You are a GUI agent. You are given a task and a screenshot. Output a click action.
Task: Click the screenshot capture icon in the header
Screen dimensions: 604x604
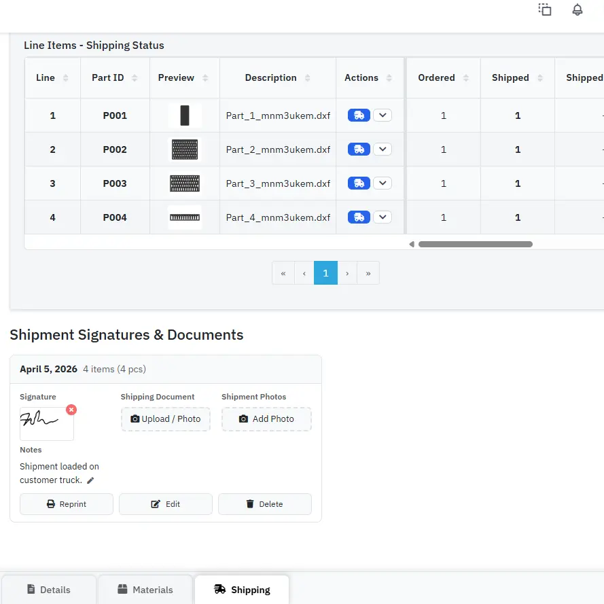click(545, 10)
